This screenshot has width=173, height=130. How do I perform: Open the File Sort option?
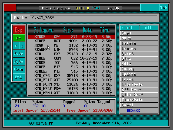pyautogui.click(x=139, y=95)
